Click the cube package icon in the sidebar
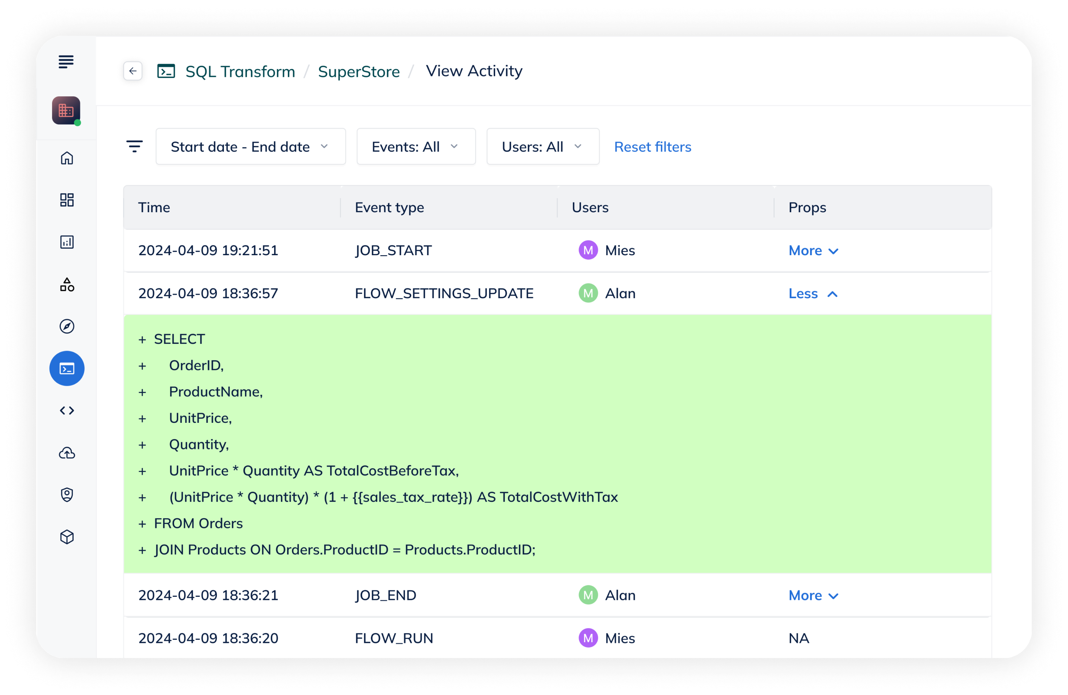The width and height of the screenshot is (1068, 695). tap(67, 536)
